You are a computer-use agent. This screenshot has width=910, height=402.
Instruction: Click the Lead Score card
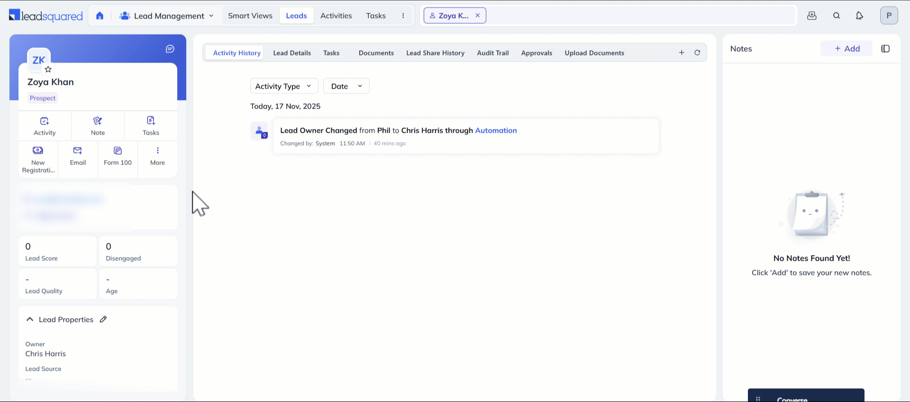(57, 251)
